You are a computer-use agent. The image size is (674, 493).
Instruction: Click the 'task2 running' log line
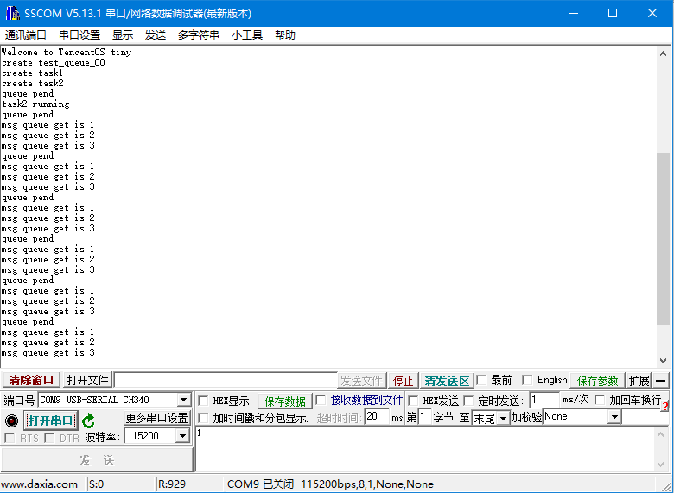coord(35,104)
